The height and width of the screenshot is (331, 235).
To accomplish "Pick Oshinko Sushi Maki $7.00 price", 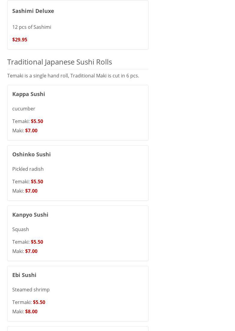I will [x=31, y=191].
